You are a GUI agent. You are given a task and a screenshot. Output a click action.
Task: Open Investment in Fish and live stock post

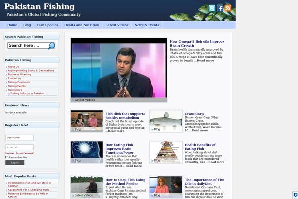29,184
